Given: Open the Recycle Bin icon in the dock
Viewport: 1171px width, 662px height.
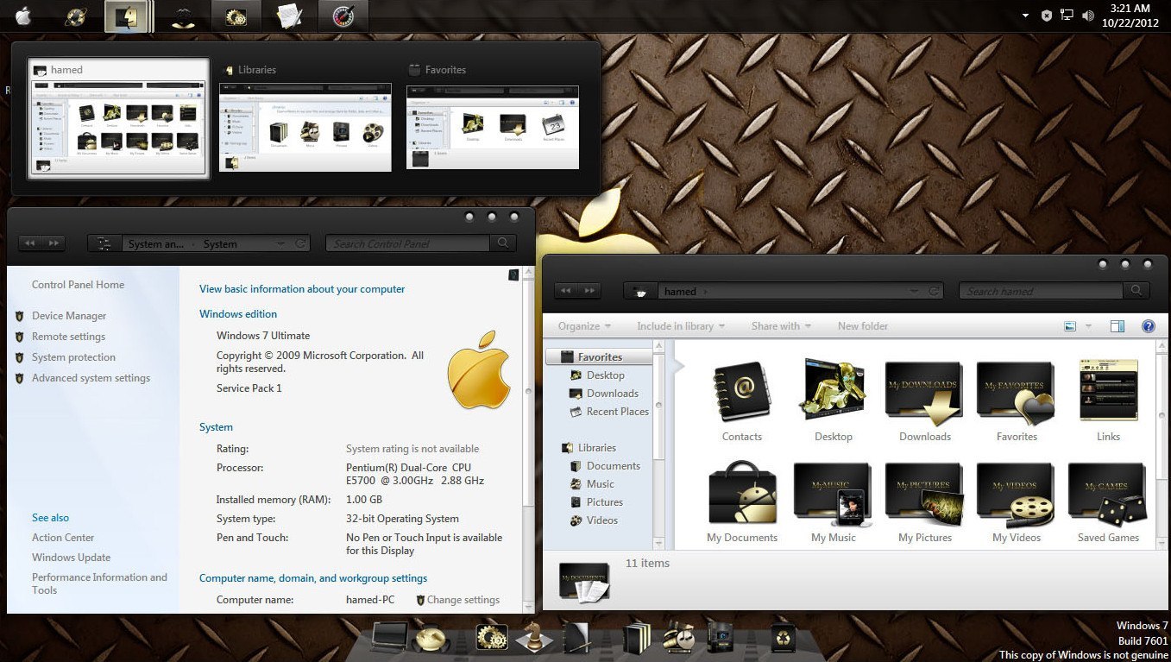Looking at the screenshot, I should (x=782, y=637).
